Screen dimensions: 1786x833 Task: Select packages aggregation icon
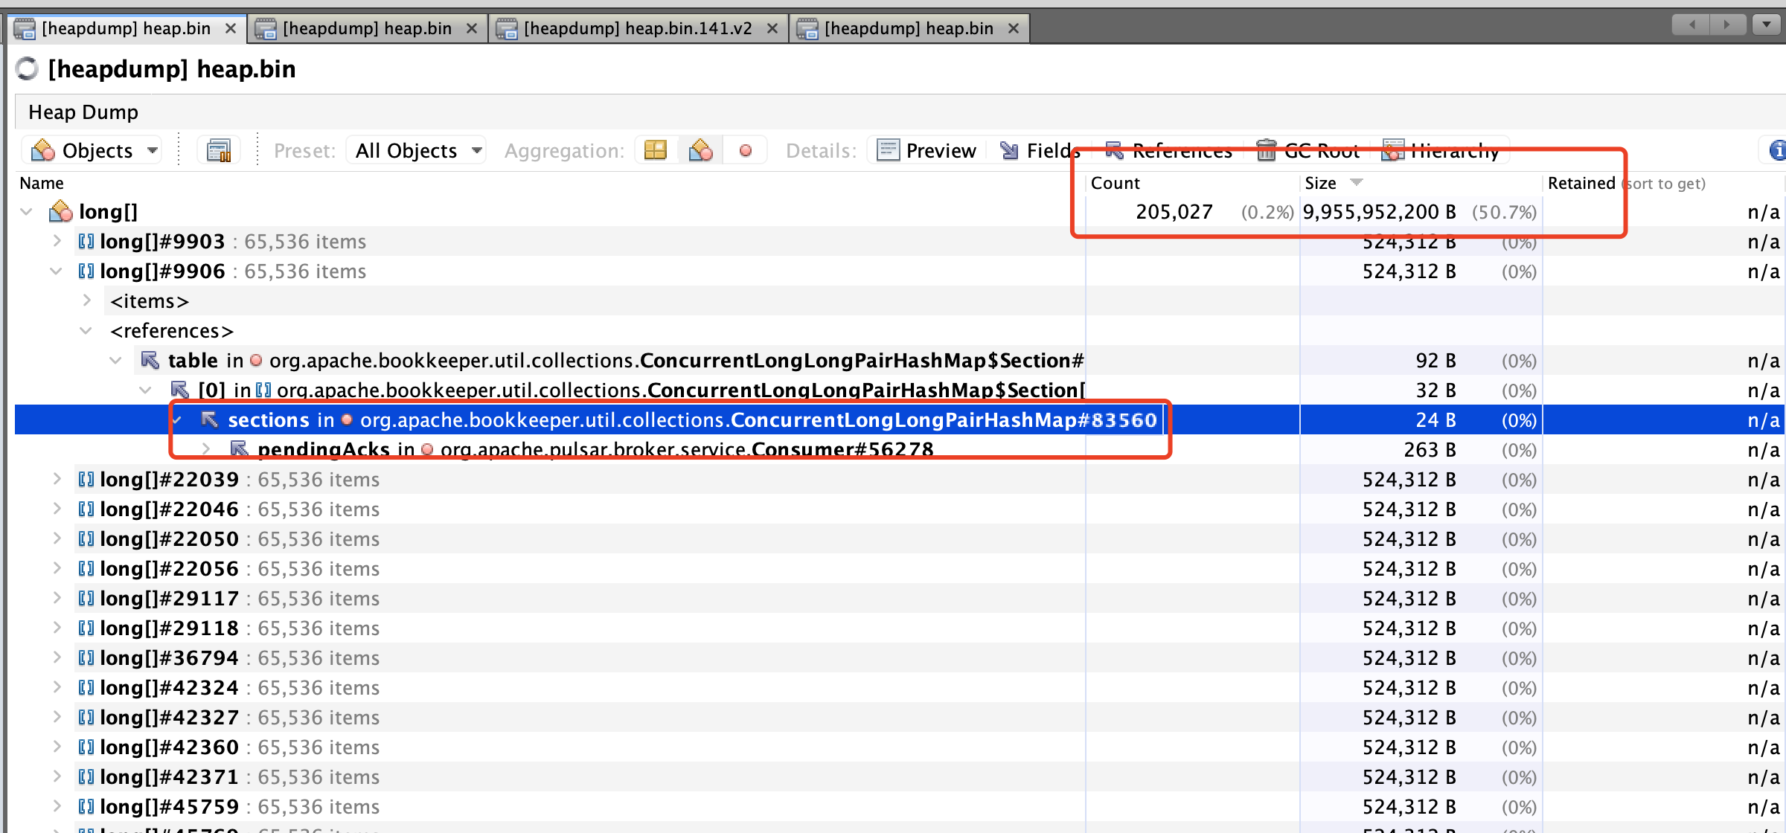click(656, 151)
